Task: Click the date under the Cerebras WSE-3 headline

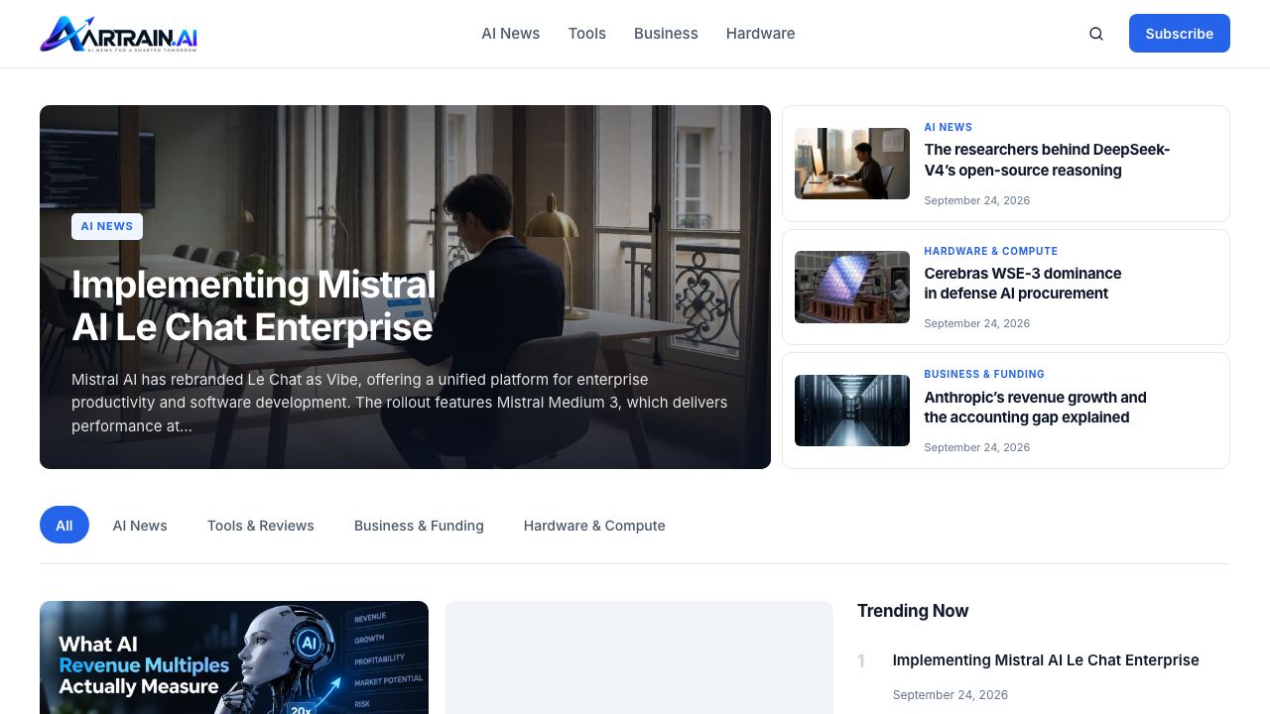Action: pos(976,323)
